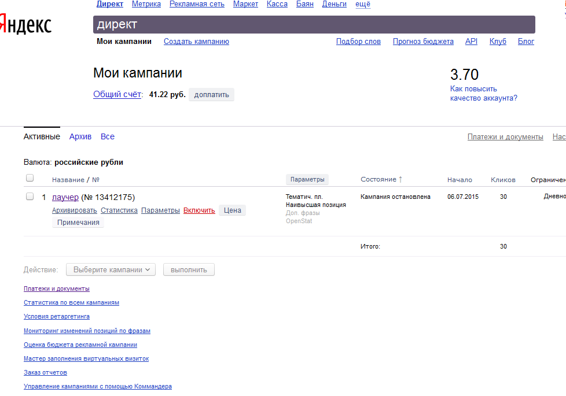Go to Условия ретаргетинга
Viewport: 566px width, 396px height.
[x=57, y=316]
